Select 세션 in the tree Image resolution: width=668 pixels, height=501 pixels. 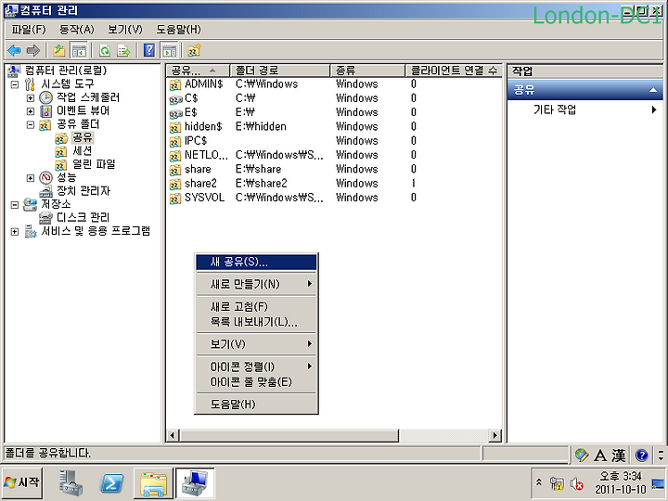(x=83, y=151)
